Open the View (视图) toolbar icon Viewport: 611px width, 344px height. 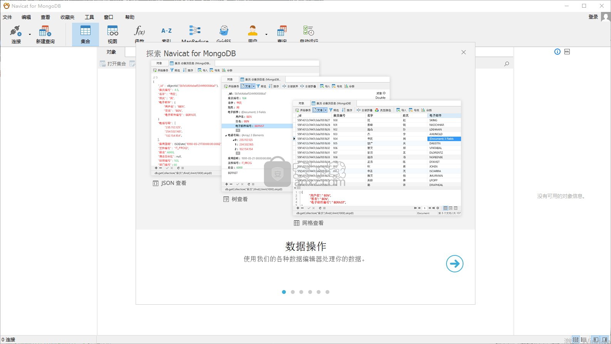click(x=112, y=31)
